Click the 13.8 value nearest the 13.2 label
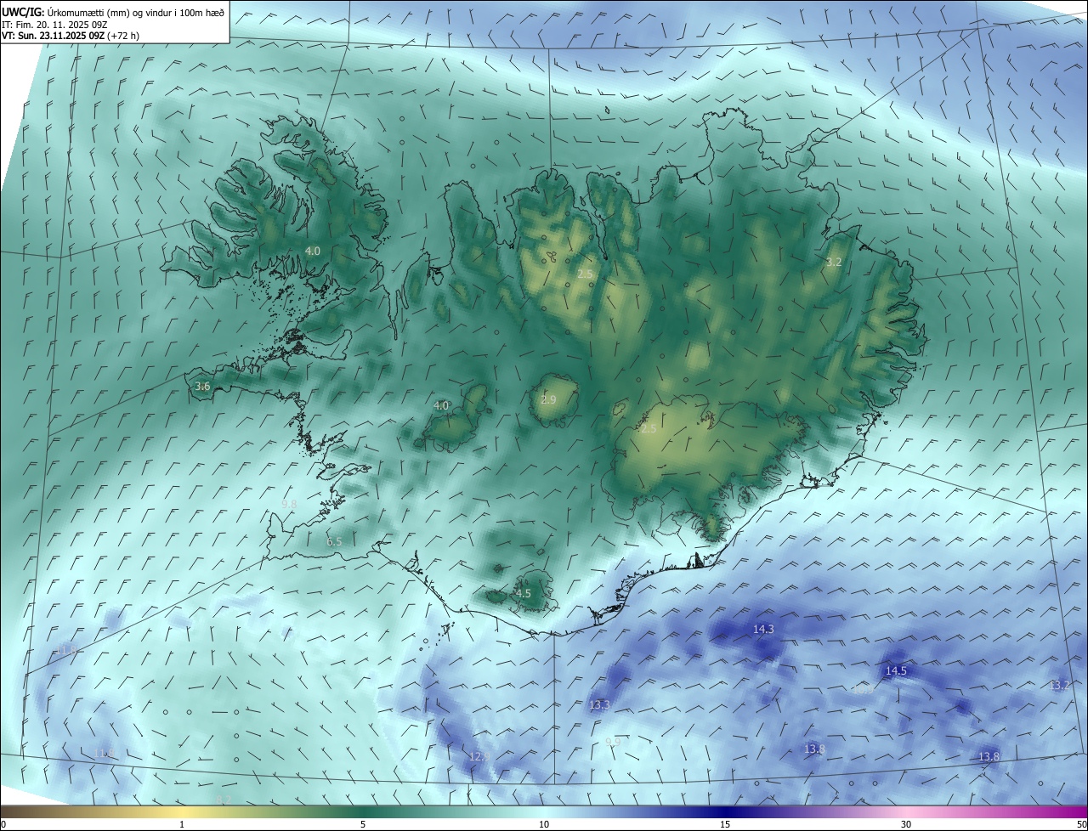 (989, 757)
